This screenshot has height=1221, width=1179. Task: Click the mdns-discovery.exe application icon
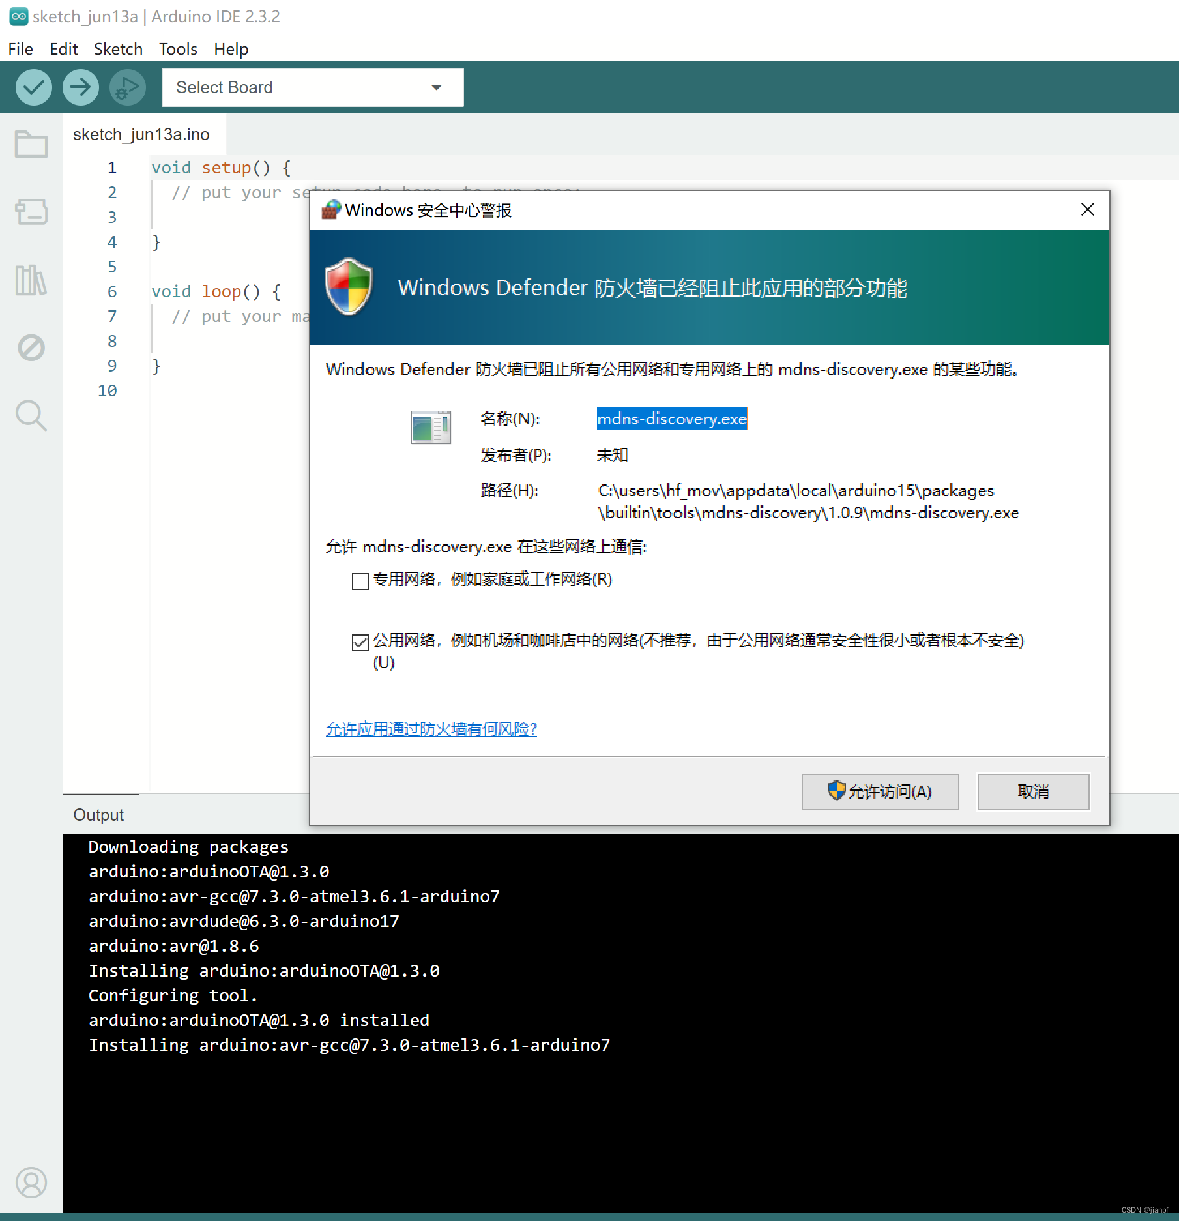431,428
